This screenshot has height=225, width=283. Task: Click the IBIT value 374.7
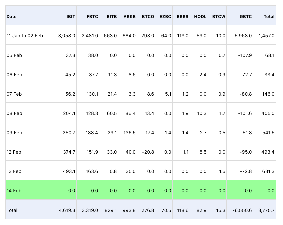(69, 152)
